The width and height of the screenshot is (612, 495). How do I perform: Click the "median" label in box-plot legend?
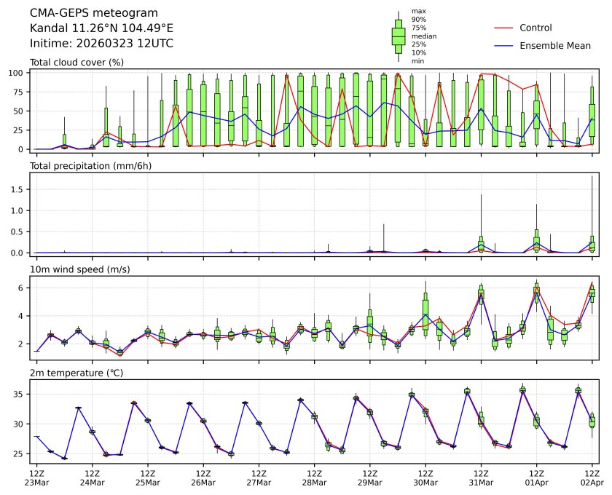point(423,36)
